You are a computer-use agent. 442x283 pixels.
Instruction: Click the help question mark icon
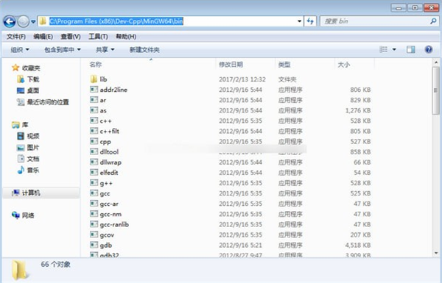(x=429, y=49)
